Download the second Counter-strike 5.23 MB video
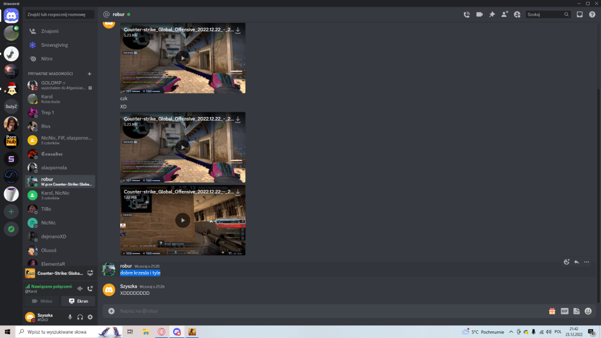601x338 pixels. pos(238,119)
